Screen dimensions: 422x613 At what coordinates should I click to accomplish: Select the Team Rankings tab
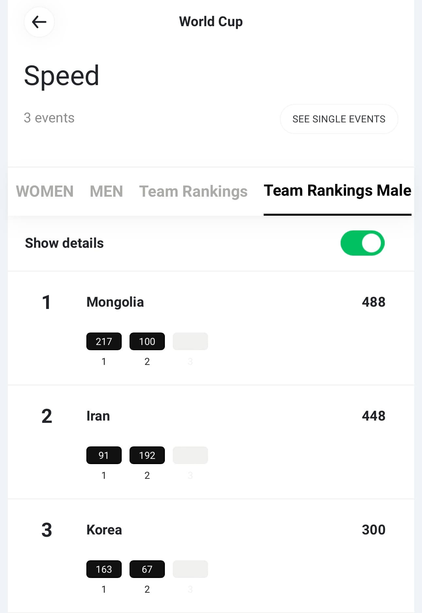click(193, 191)
